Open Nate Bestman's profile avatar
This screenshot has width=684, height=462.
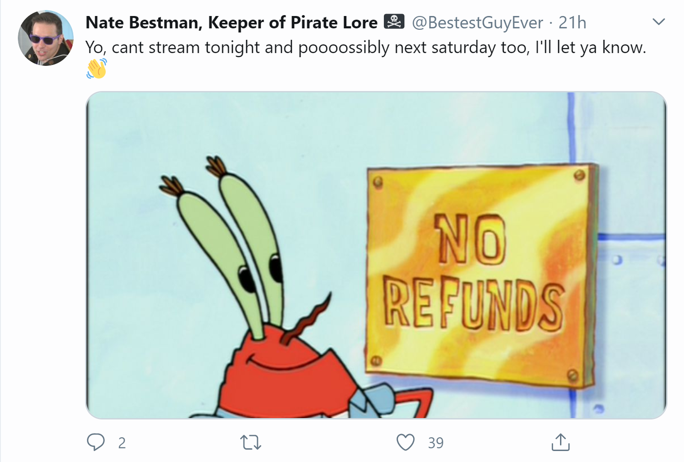point(45,38)
